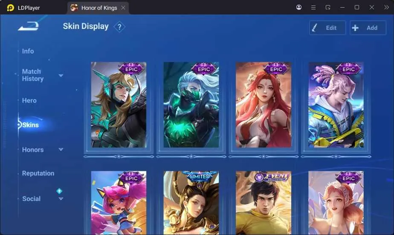Screen dimensions: 394x235
Task: Open Match History section
Action: pos(33,75)
